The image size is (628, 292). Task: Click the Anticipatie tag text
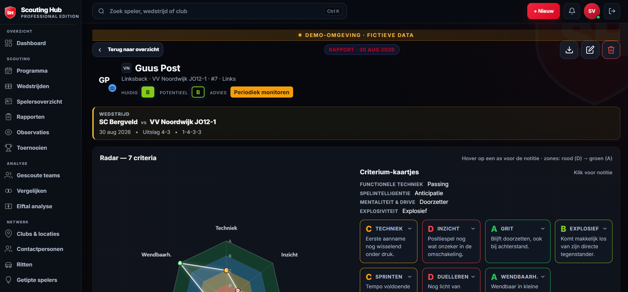coord(429,193)
